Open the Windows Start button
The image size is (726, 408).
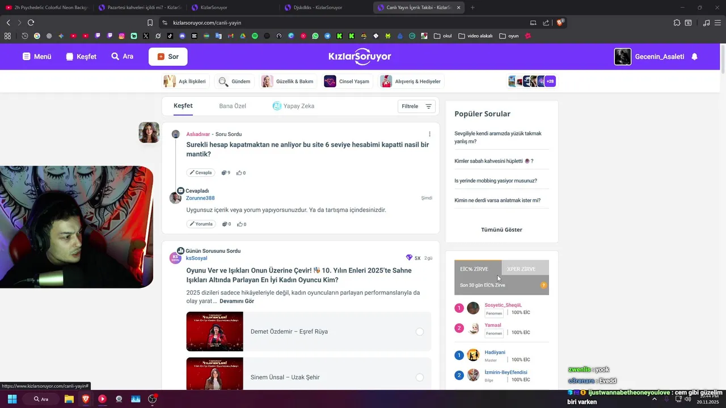coord(12,399)
